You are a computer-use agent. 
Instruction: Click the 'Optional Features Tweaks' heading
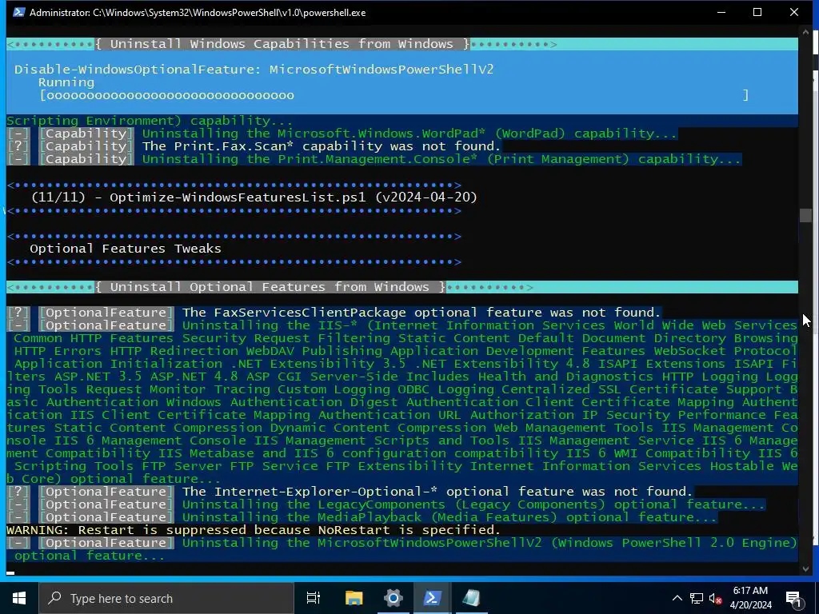tap(126, 249)
